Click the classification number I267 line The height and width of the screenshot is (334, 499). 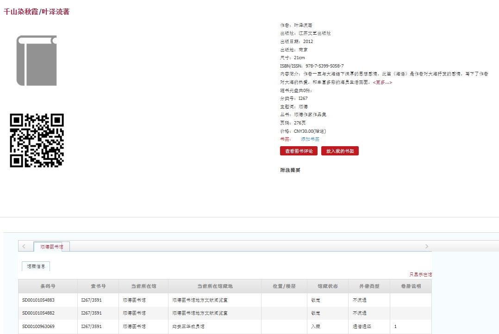(294, 98)
